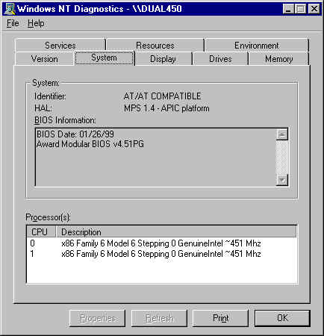324x336 pixels.
Task: Switch to the Environment tab
Action: click(x=256, y=45)
